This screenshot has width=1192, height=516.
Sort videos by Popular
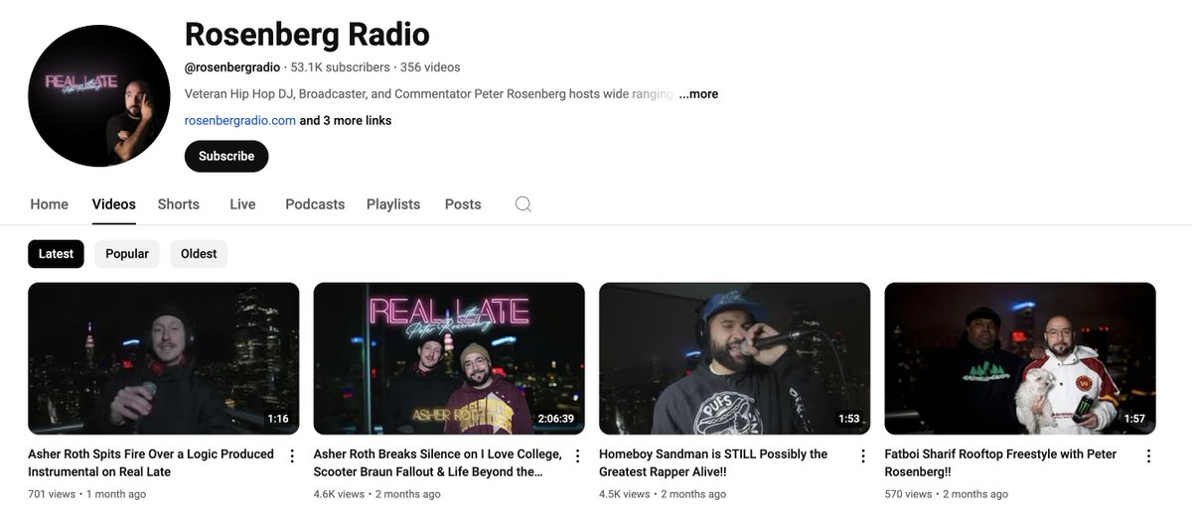127,254
